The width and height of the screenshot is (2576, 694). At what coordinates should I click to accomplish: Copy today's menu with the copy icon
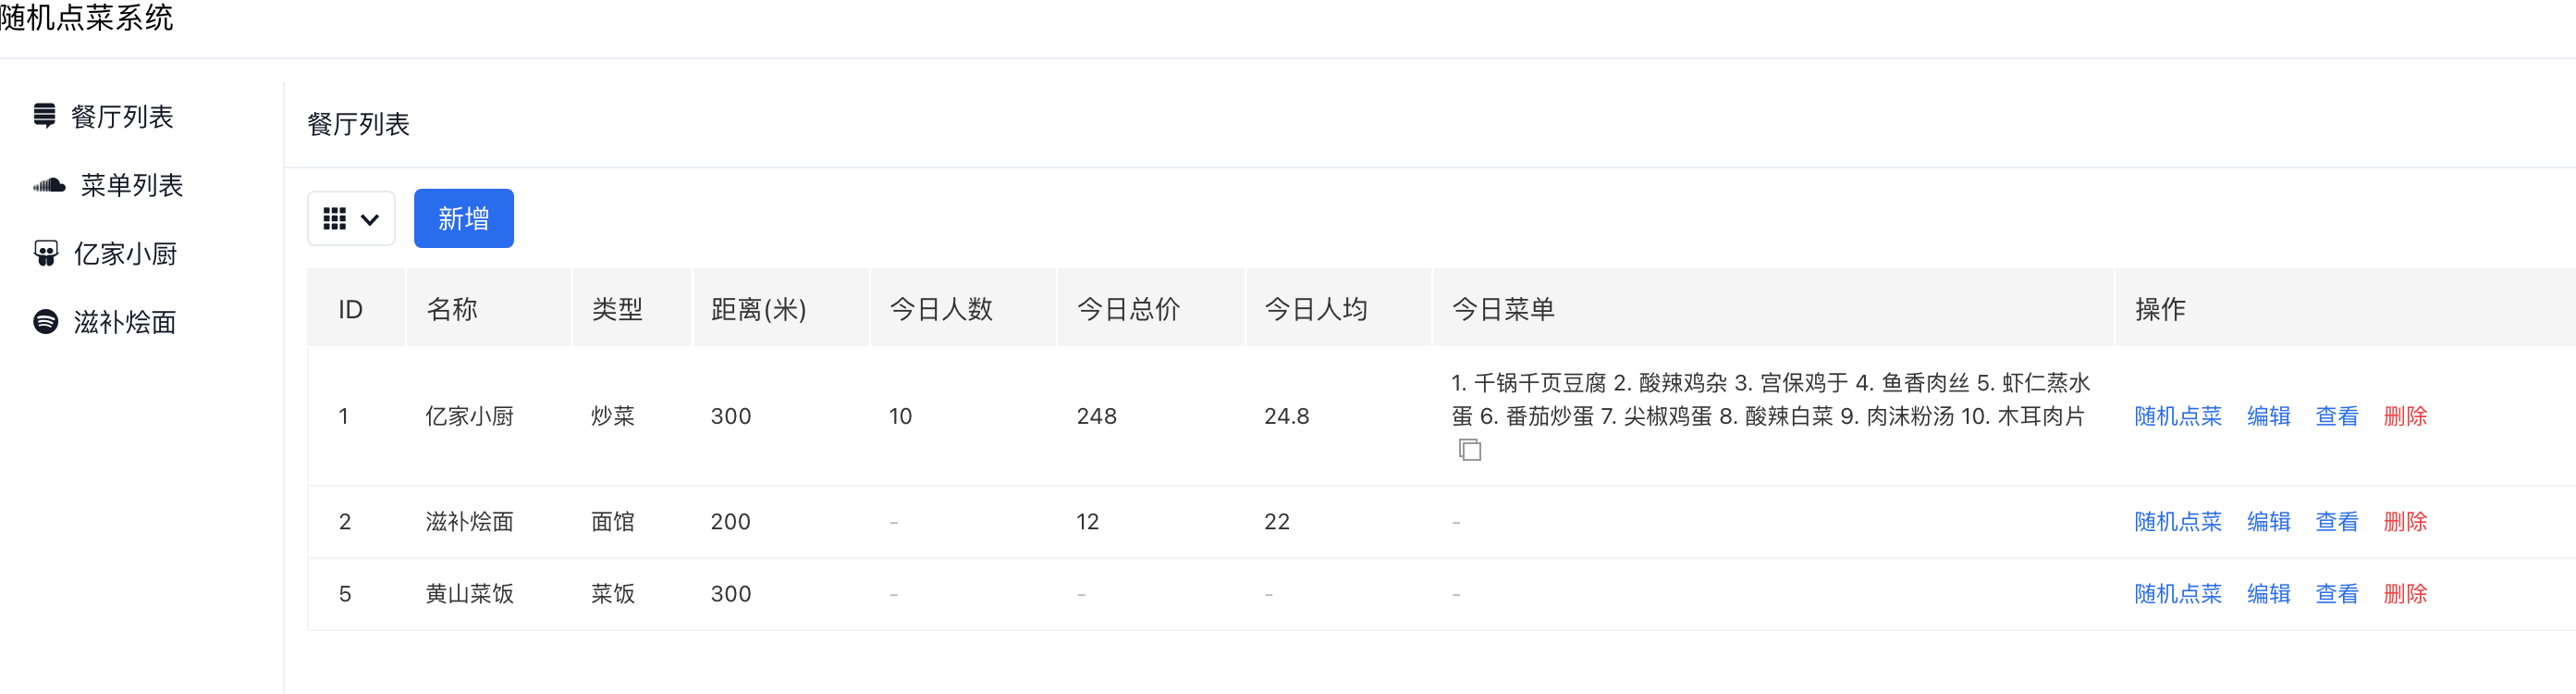(1469, 450)
